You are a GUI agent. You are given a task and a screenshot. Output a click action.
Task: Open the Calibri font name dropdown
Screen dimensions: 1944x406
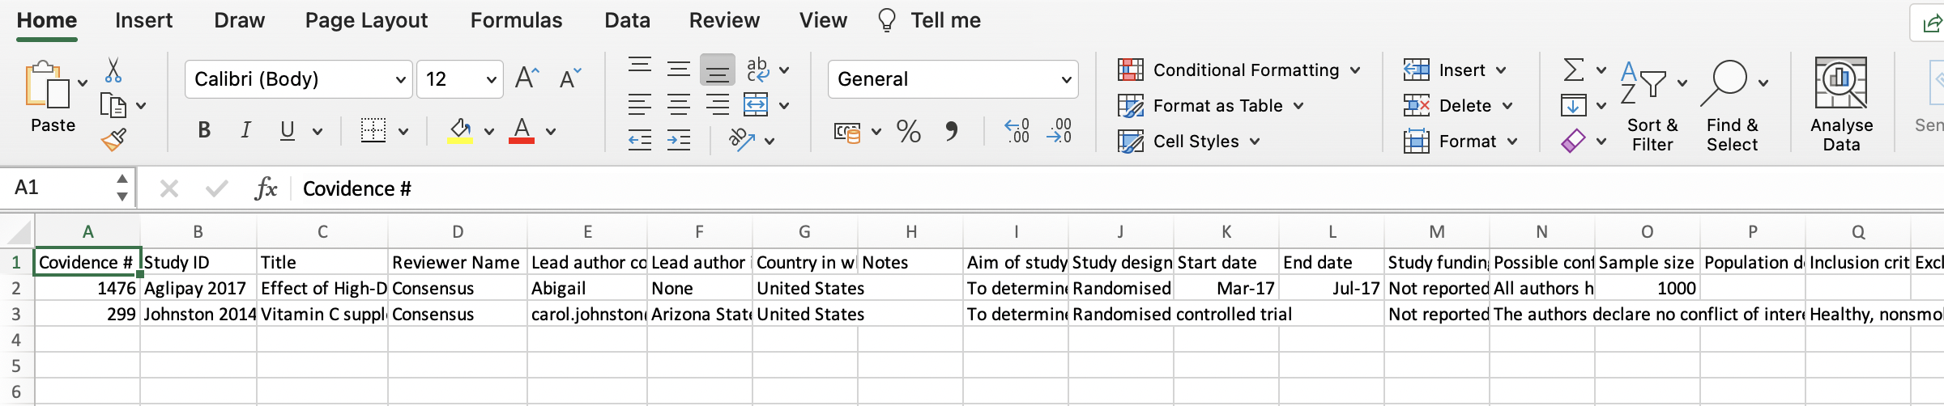400,79
